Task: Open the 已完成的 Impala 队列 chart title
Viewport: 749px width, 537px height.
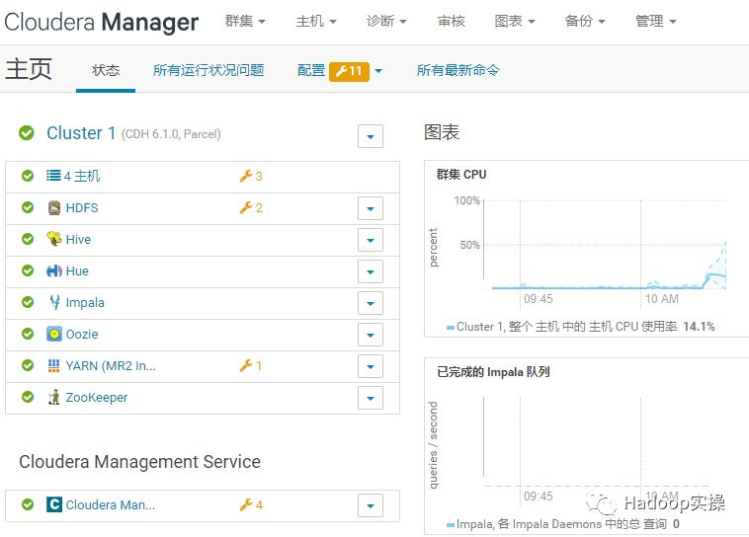Action: 493,372
